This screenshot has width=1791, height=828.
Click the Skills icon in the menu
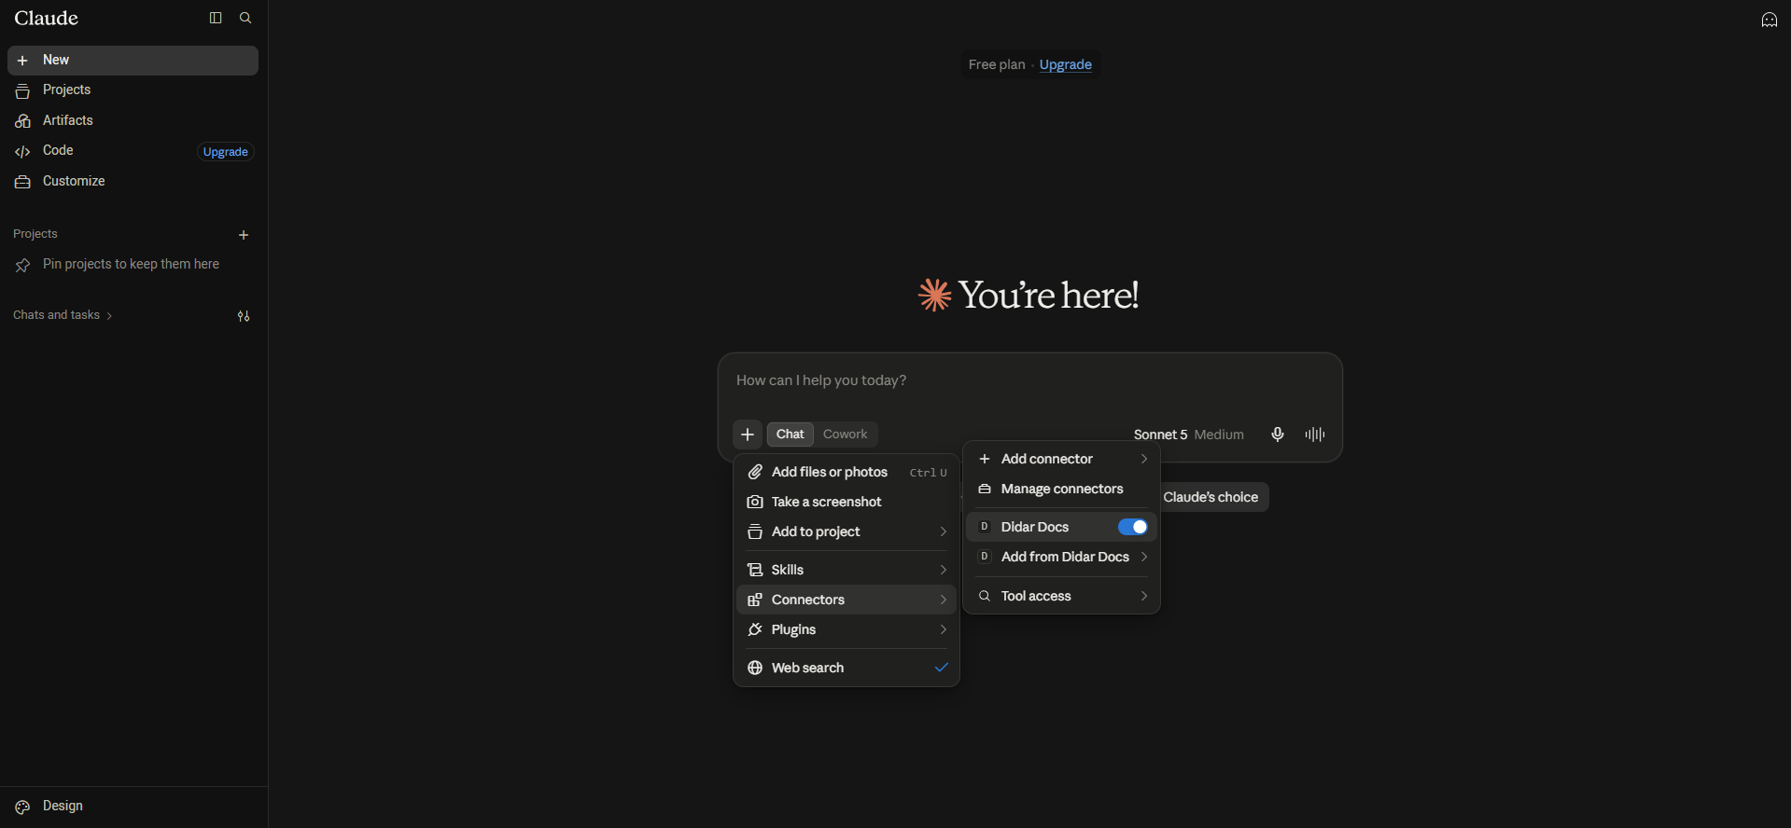755,571
